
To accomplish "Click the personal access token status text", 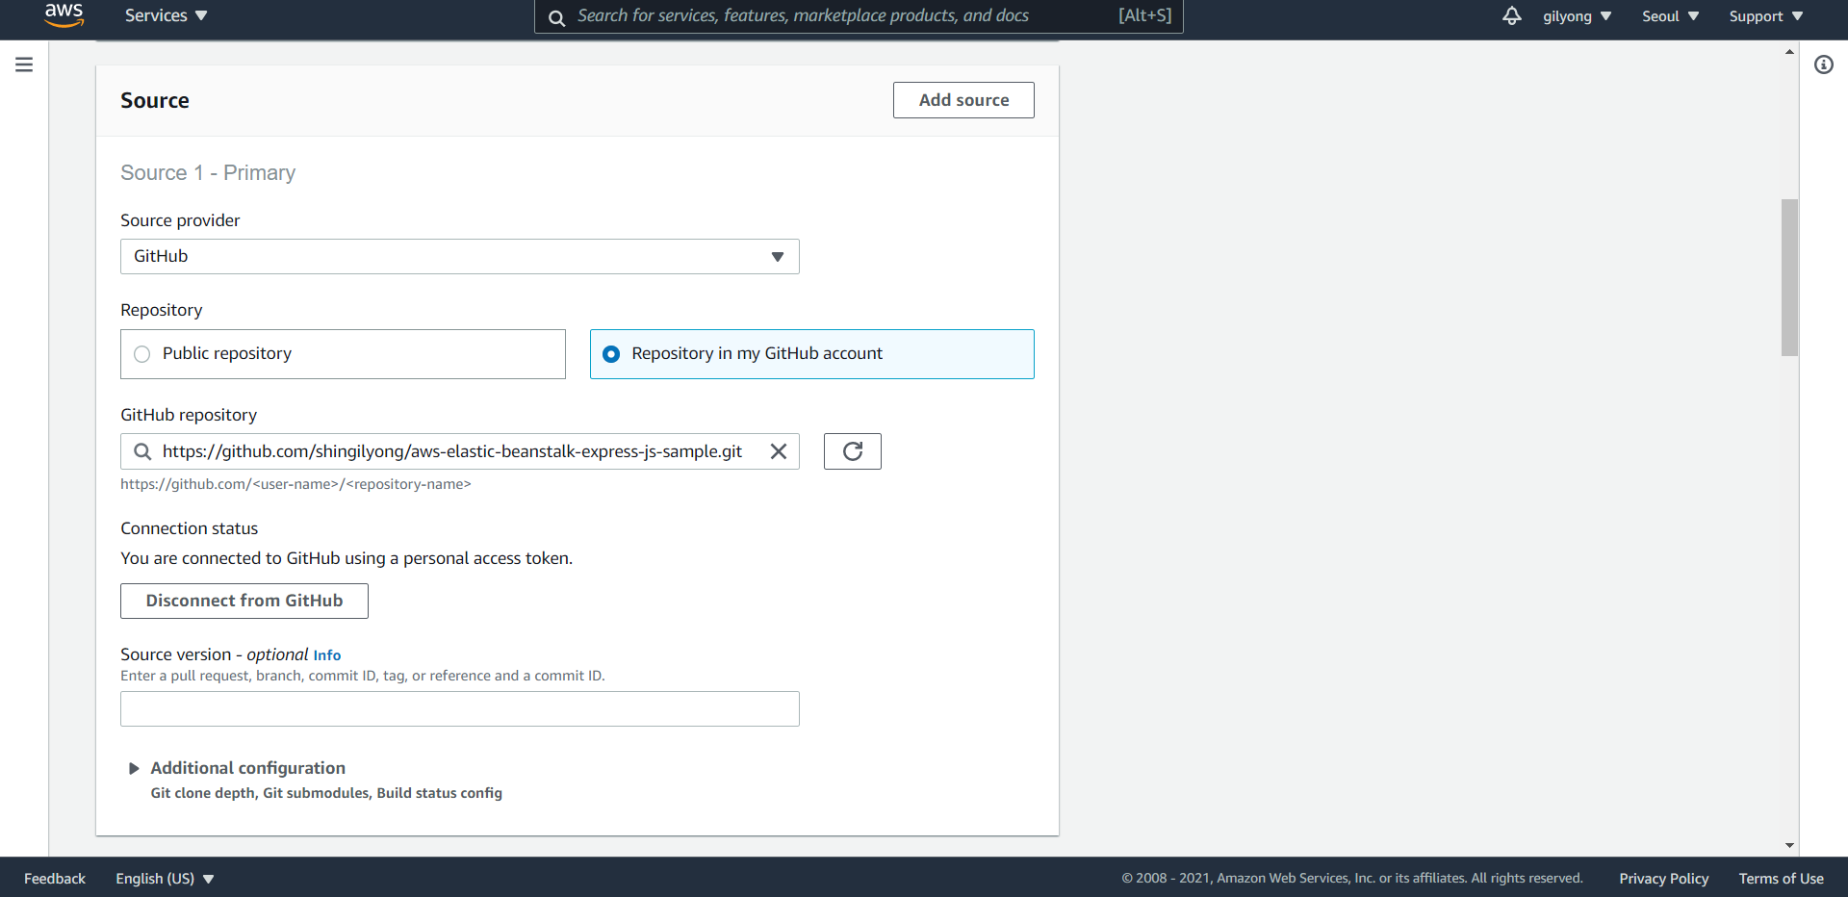I will click(346, 558).
